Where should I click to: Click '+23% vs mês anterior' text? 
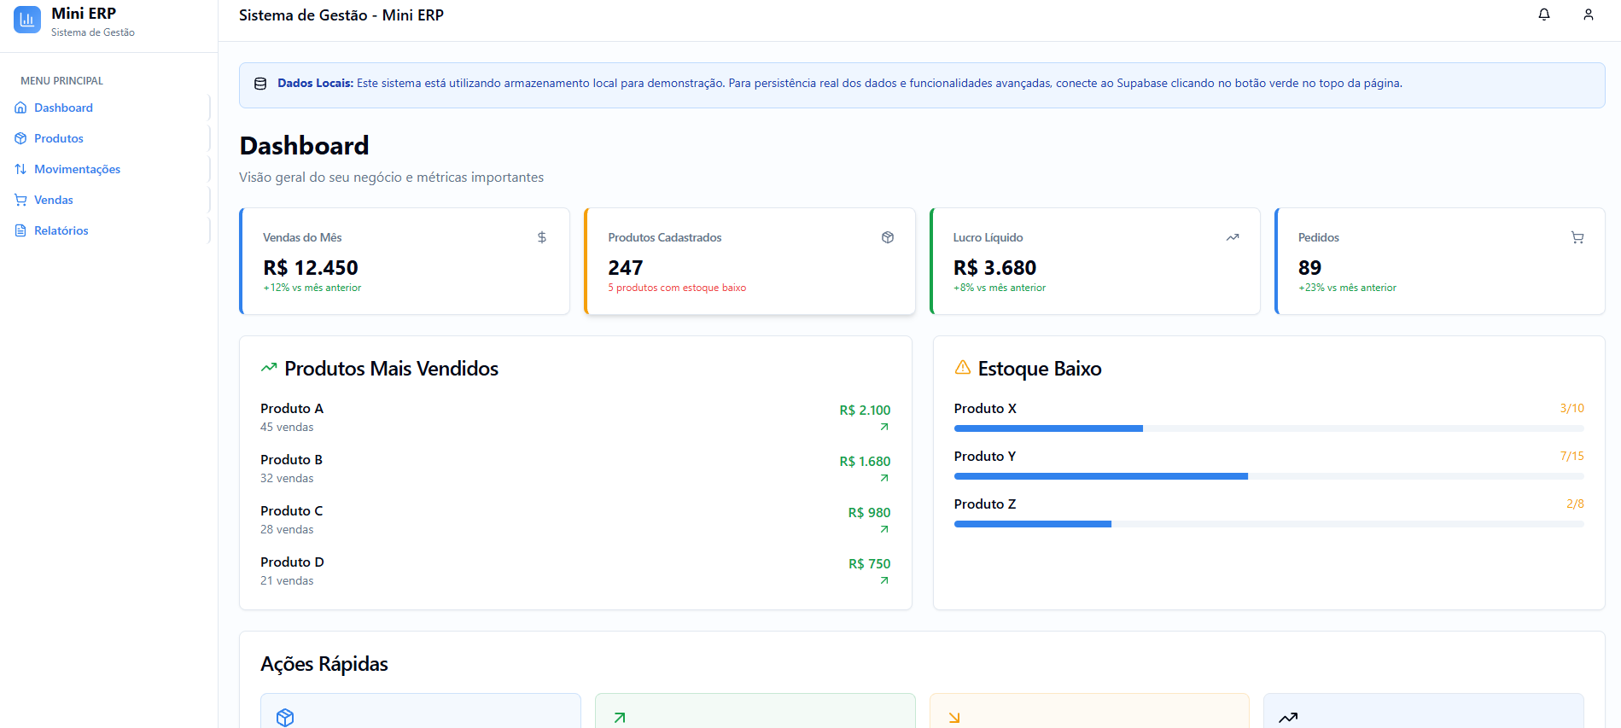tap(1347, 288)
